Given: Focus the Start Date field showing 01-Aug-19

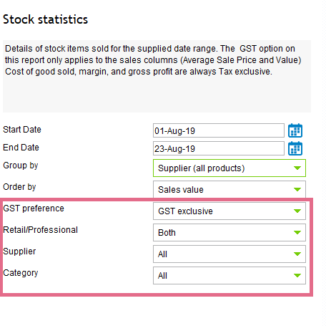Looking at the screenshot, I should (219, 130).
